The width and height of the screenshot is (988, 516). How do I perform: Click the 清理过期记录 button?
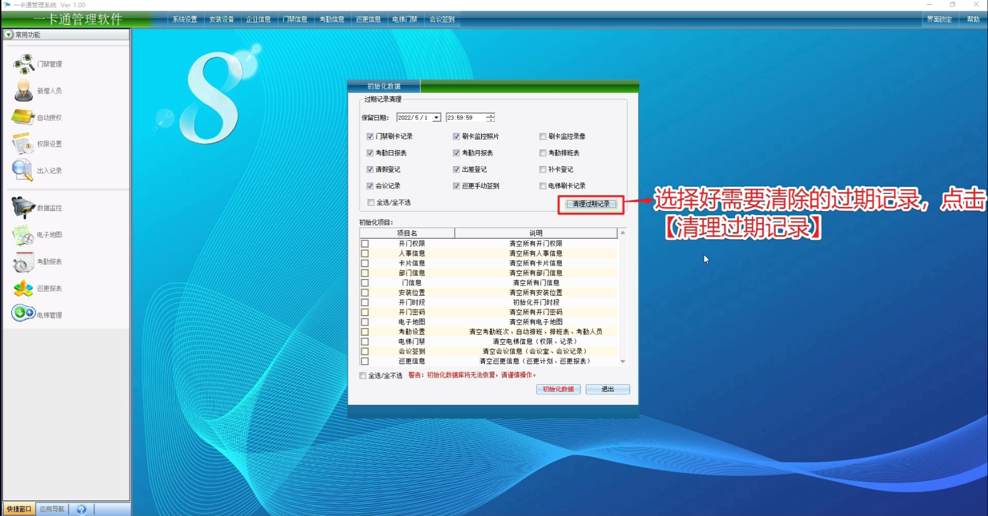click(591, 204)
